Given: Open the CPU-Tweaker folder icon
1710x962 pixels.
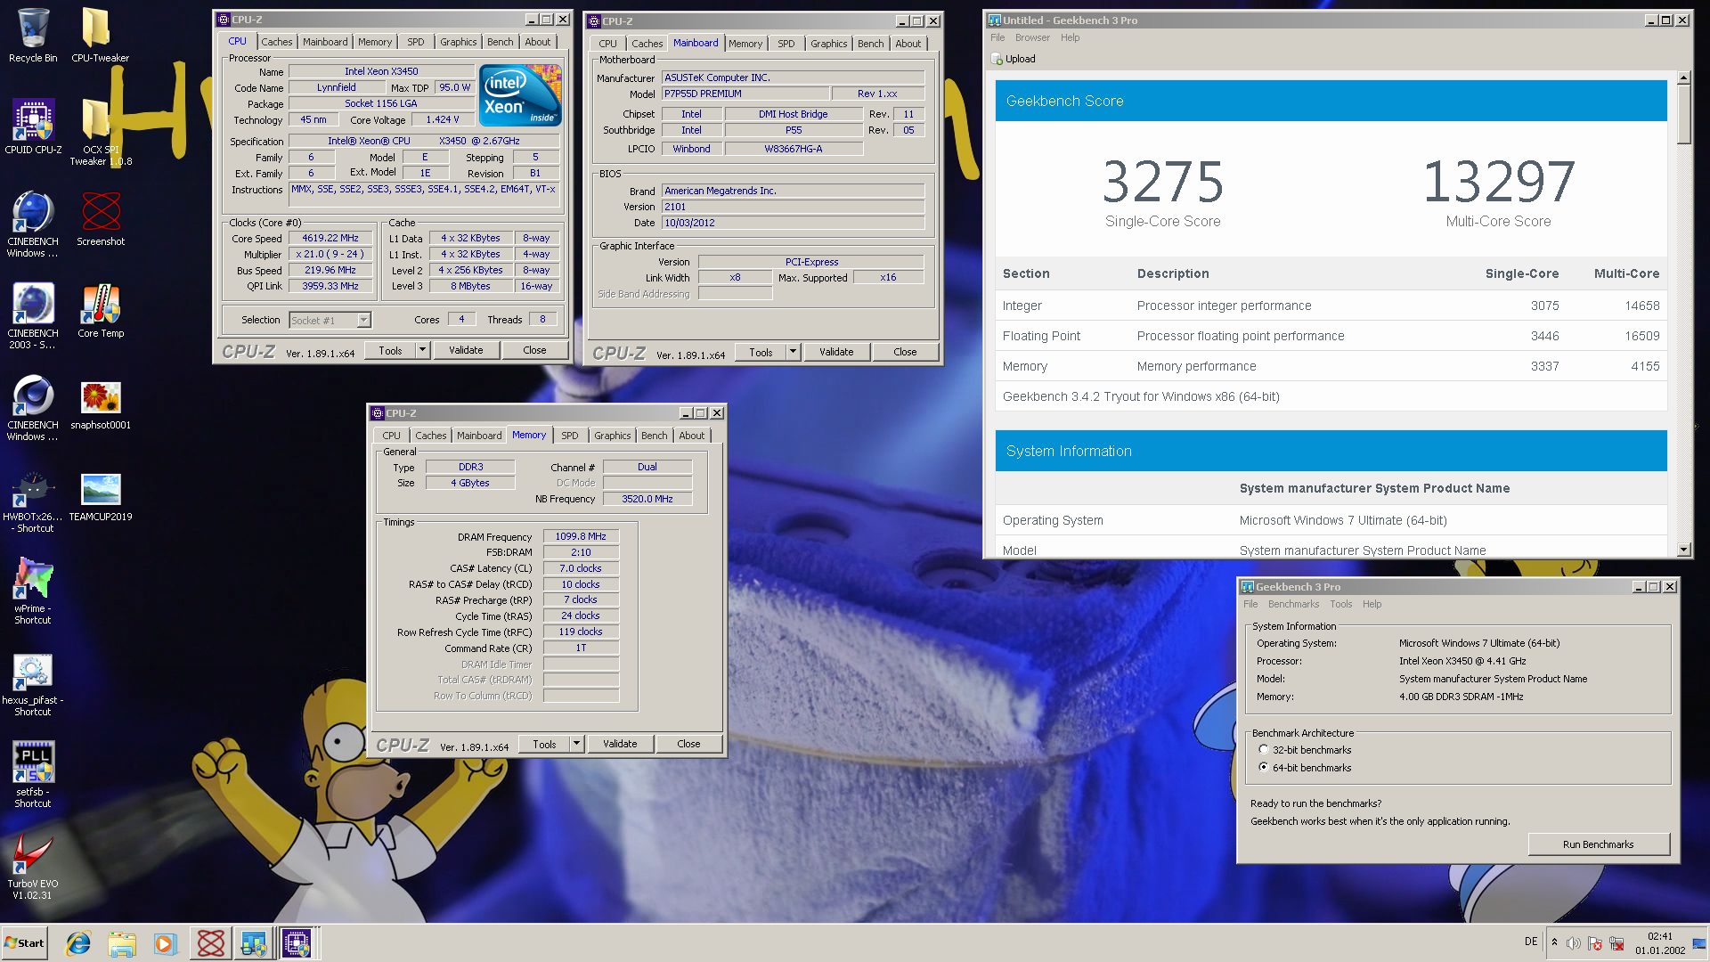Looking at the screenshot, I should [x=100, y=36].
